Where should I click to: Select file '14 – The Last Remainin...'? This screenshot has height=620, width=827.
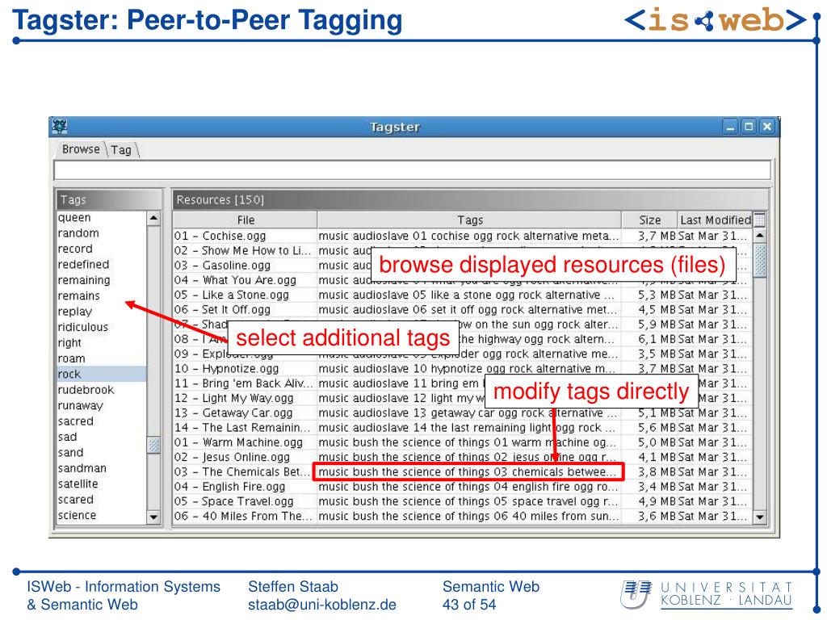click(x=245, y=428)
